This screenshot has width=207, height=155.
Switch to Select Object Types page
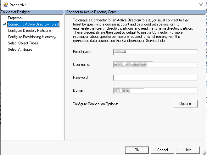tap(23, 43)
